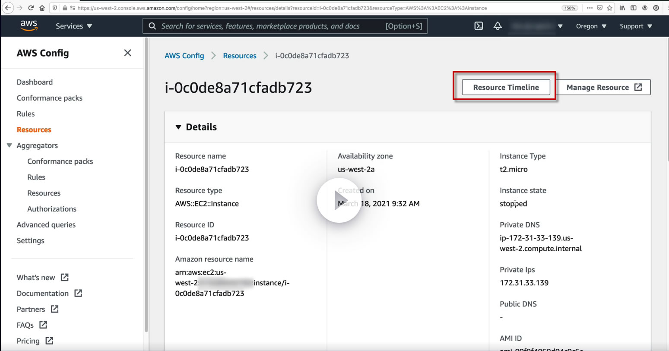The image size is (669, 351).
Task: Click the Pocket save icon
Action: click(600, 8)
